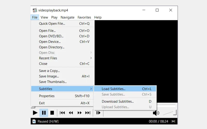The image size is (207, 129).
Task: Click the Play button in the controls
Action: (35, 113)
